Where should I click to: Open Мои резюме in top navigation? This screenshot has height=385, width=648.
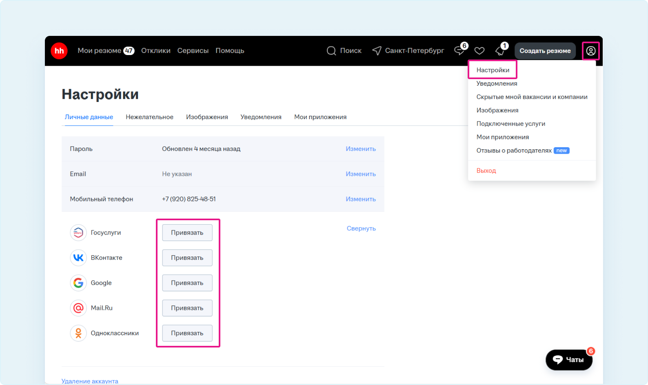[x=100, y=51]
